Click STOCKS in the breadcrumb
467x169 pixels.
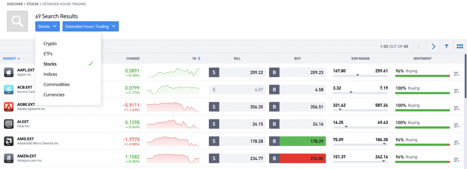tap(33, 4)
